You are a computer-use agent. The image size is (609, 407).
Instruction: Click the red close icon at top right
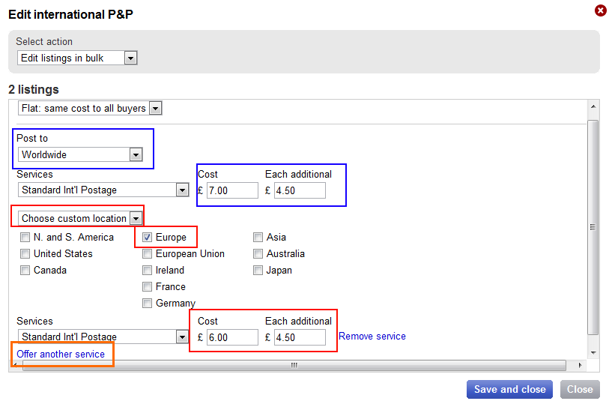coord(600,10)
